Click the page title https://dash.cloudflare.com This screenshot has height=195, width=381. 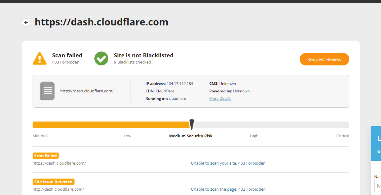[x=102, y=22]
